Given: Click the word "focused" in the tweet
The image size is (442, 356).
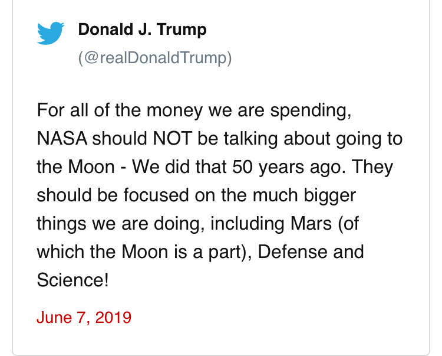Looking at the screenshot, I should pyautogui.click(x=156, y=195).
